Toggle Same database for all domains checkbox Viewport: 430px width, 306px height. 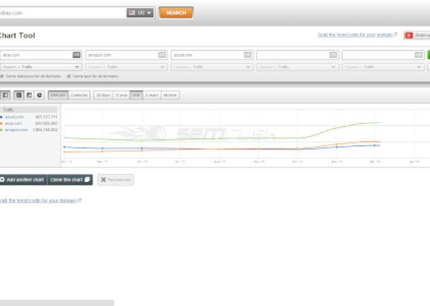[2, 76]
